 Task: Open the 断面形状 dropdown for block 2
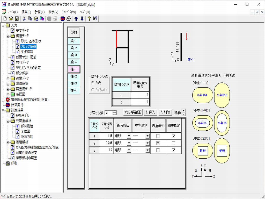(x=129, y=143)
